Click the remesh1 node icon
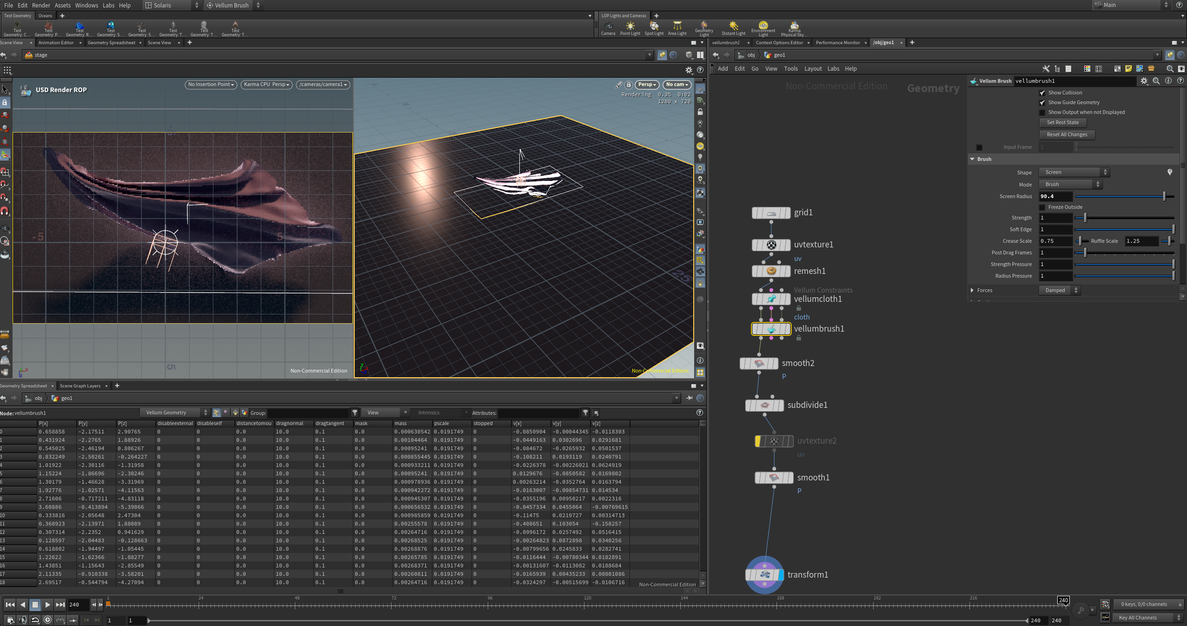 click(771, 271)
